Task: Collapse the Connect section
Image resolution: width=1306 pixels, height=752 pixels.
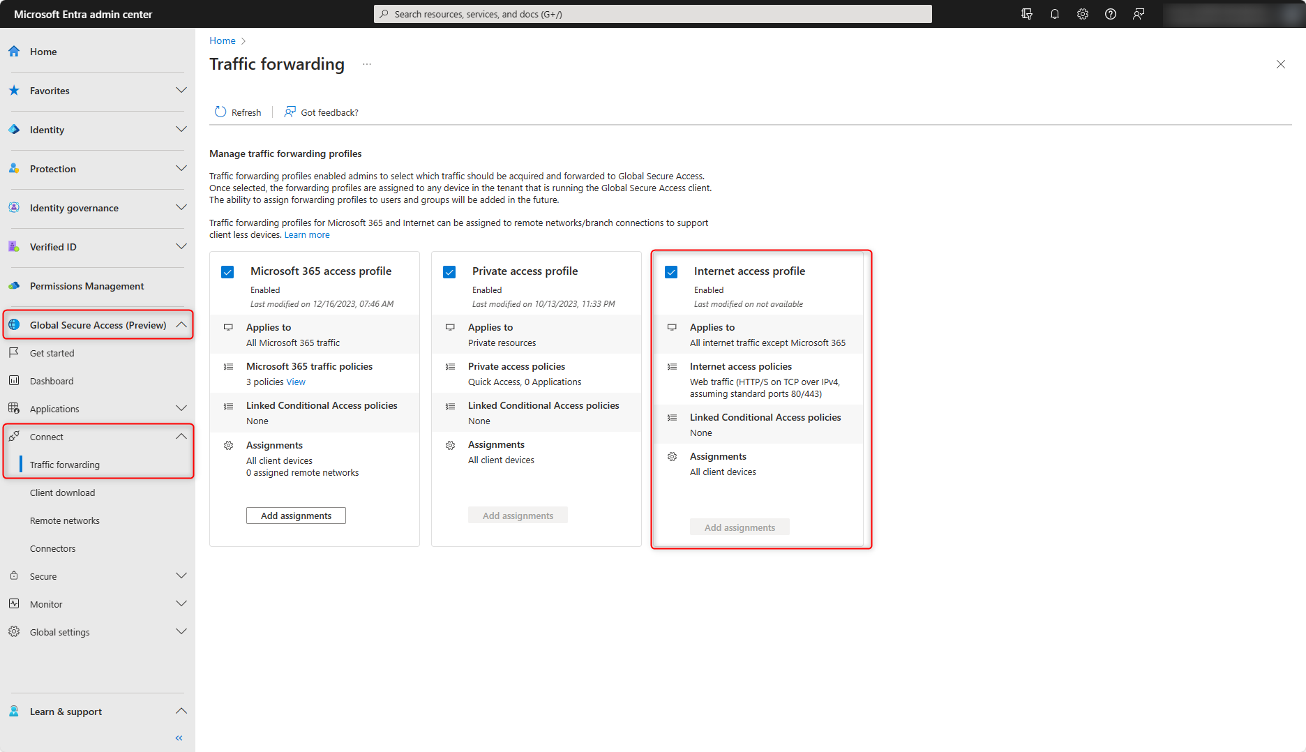Action: [181, 436]
